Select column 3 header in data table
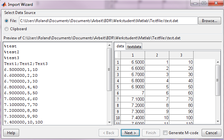The image size is (224, 140). click(x=181, y=55)
